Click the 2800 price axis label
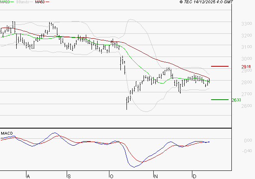The image size is (255, 179). click(x=246, y=82)
